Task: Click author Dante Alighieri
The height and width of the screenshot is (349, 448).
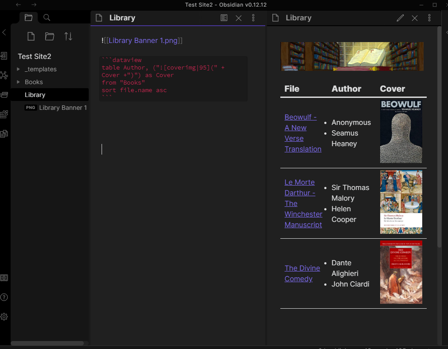Action: click(345, 268)
